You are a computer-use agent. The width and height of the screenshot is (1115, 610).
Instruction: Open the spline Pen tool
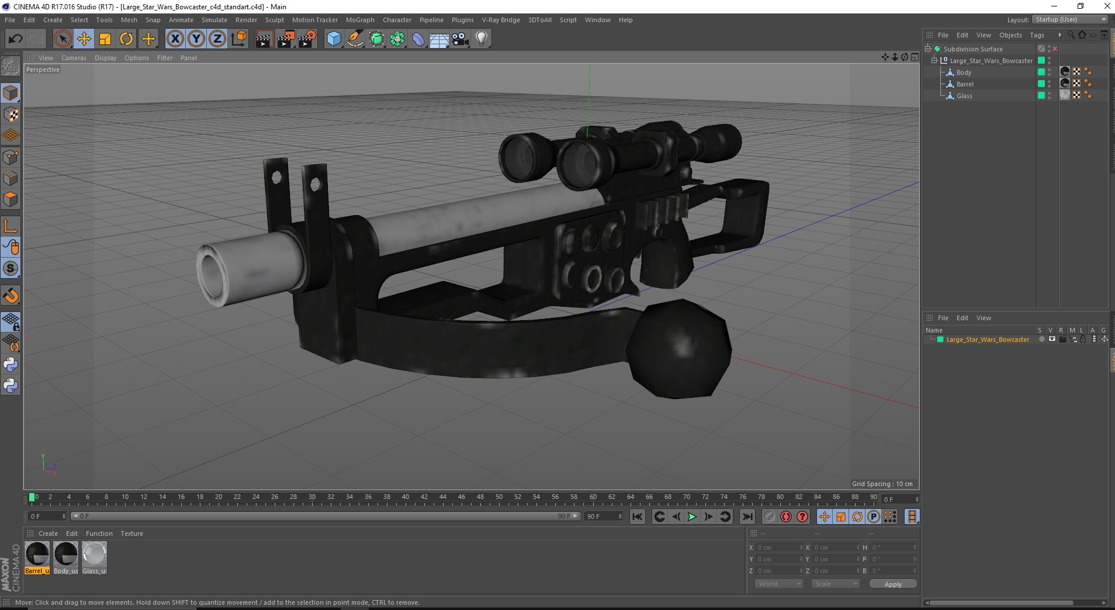[355, 39]
